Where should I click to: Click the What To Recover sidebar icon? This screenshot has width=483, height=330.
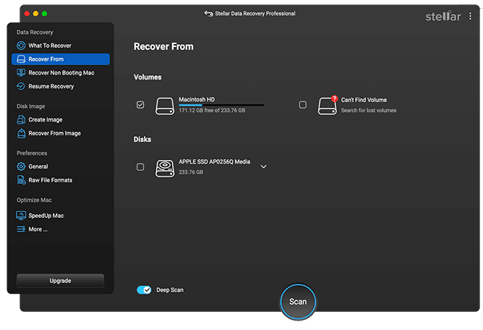pos(21,46)
